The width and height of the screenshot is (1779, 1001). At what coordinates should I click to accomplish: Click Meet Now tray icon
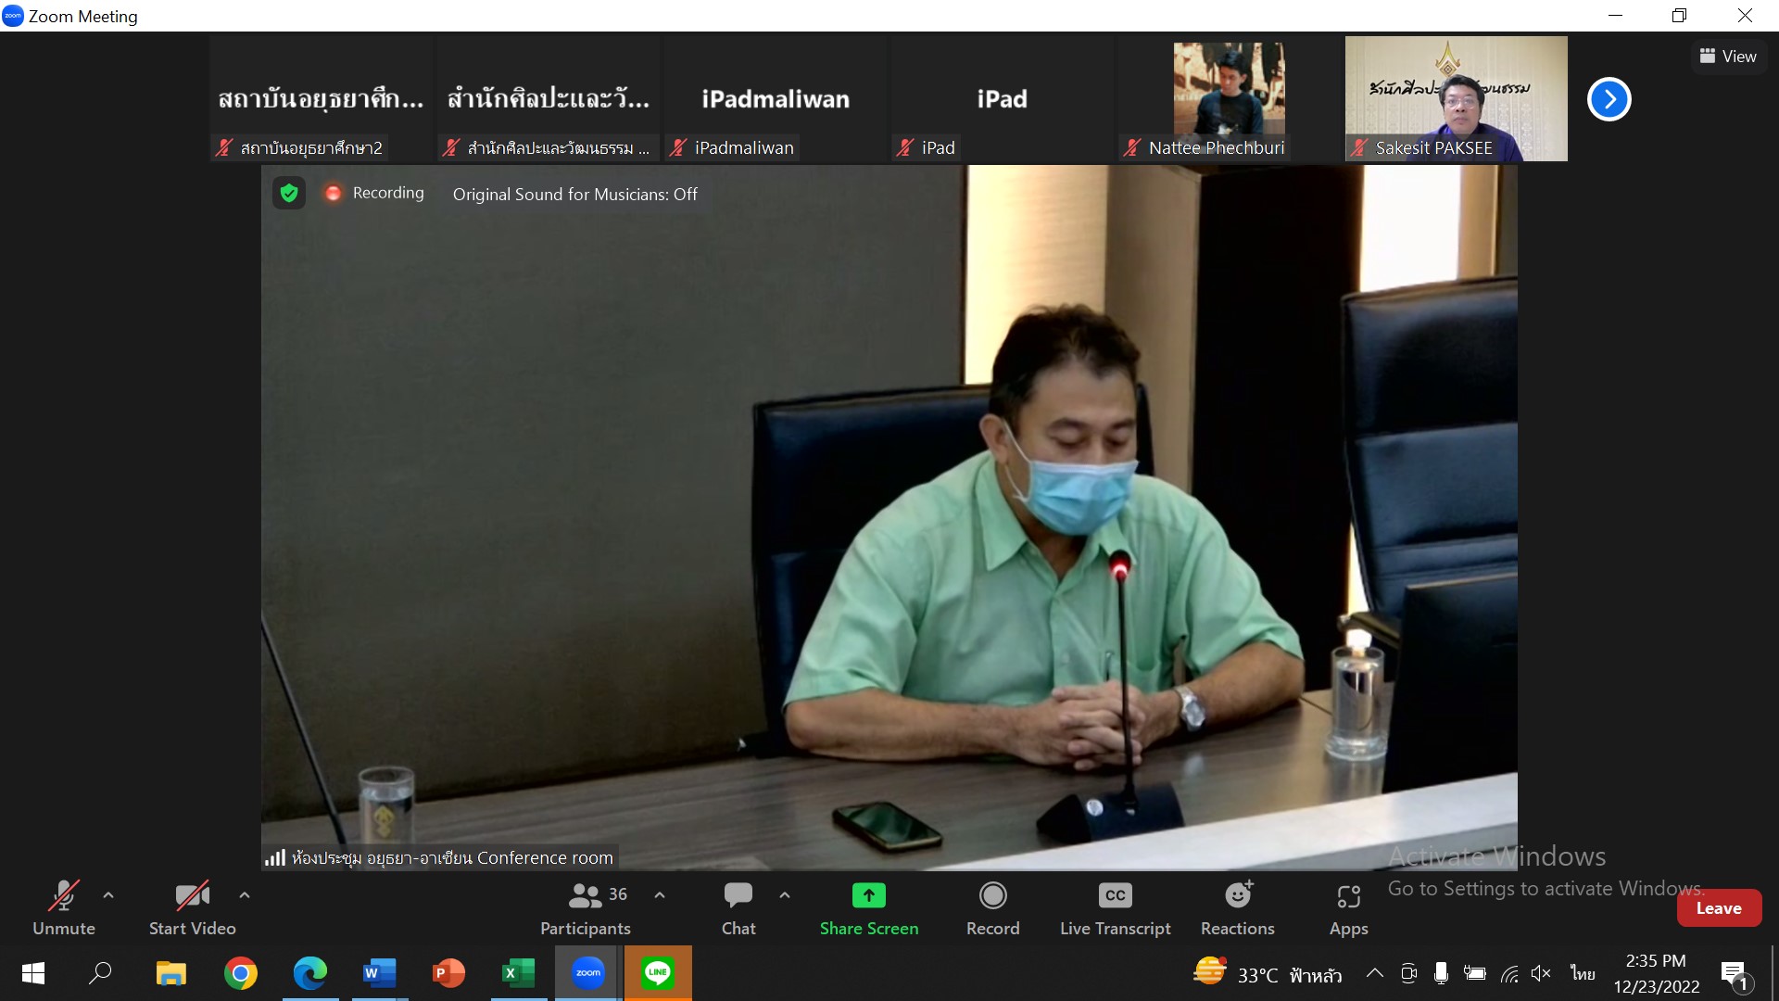pos(1408,973)
